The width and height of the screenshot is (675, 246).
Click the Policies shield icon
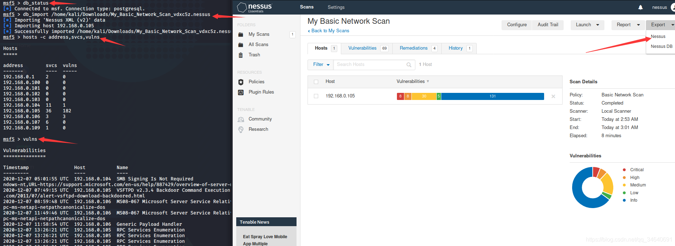241,82
